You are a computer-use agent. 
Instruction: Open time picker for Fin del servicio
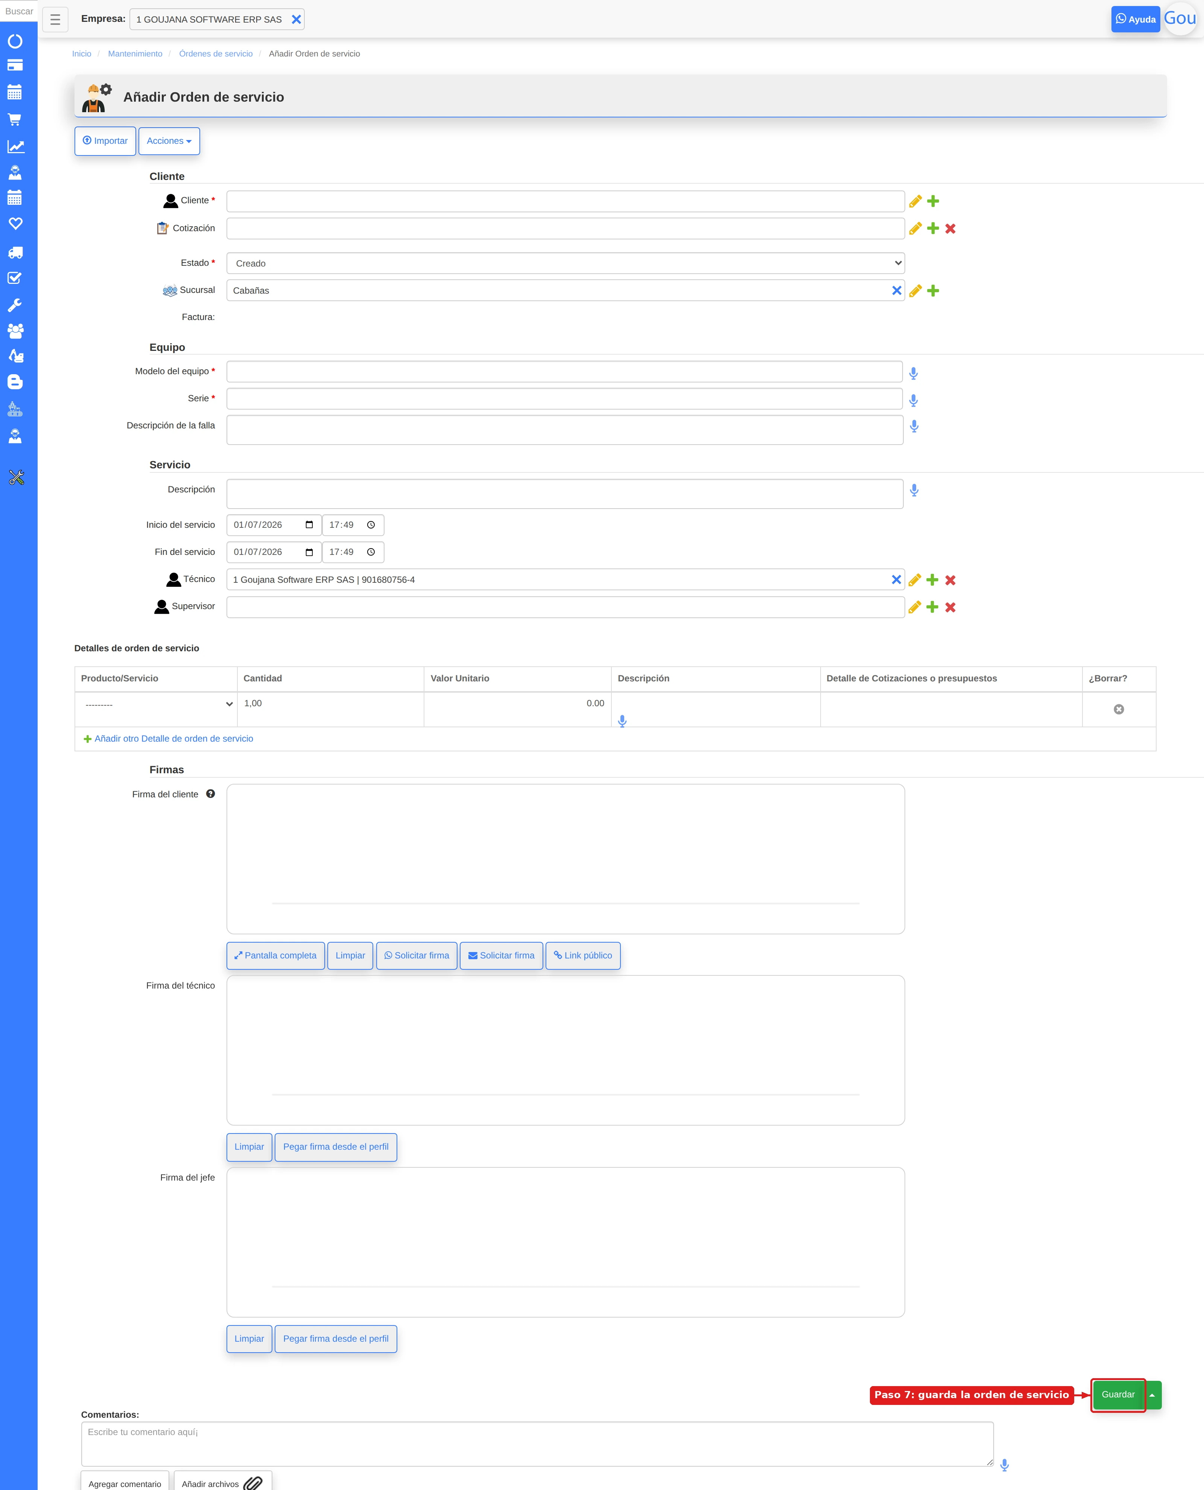(371, 552)
